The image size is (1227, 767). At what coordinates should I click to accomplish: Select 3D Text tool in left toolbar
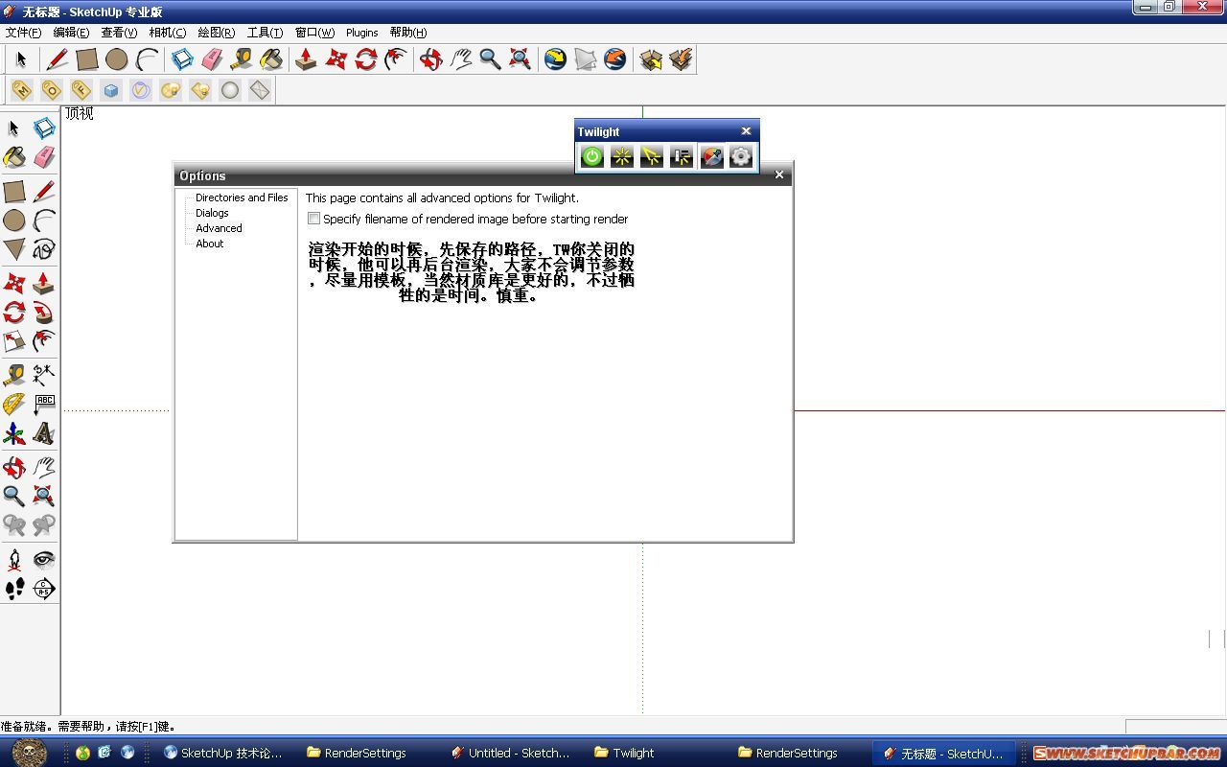point(44,434)
